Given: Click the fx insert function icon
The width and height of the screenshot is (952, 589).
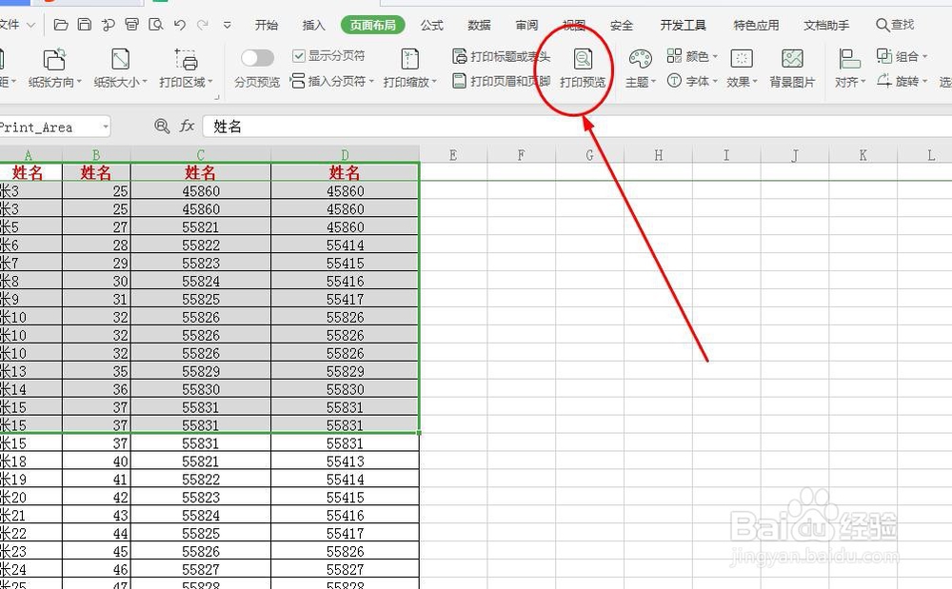Looking at the screenshot, I should click(187, 125).
